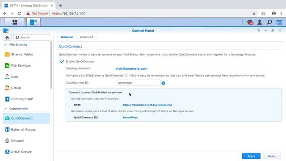286x161 pixels.
Task: Close the DS718 browser tab
Action: 52,6
